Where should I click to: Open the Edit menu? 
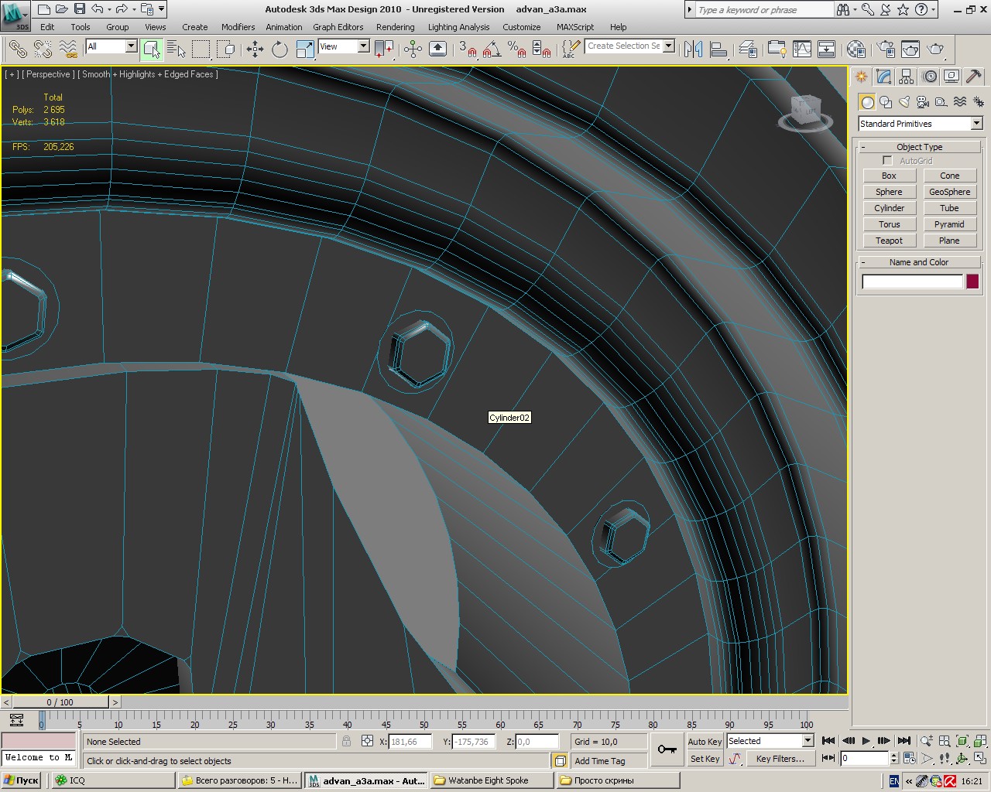pos(47,27)
